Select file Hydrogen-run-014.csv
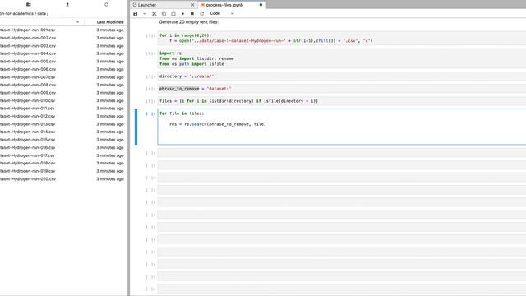Viewport: 526px width, 296px height. (27, 132)
